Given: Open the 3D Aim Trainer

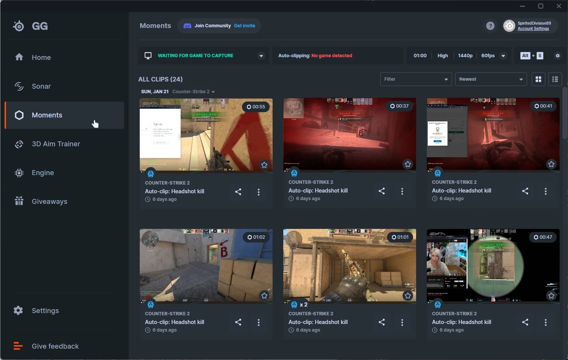Looking at the screenshot, I should tap(64, 144).
